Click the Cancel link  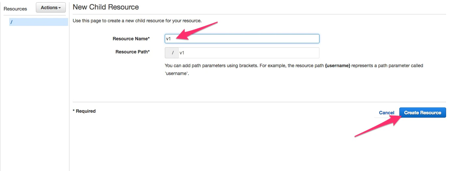point(387,113)
